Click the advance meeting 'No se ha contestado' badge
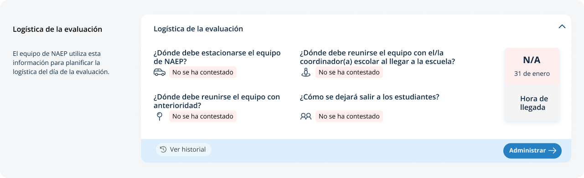 click(203, 116)
